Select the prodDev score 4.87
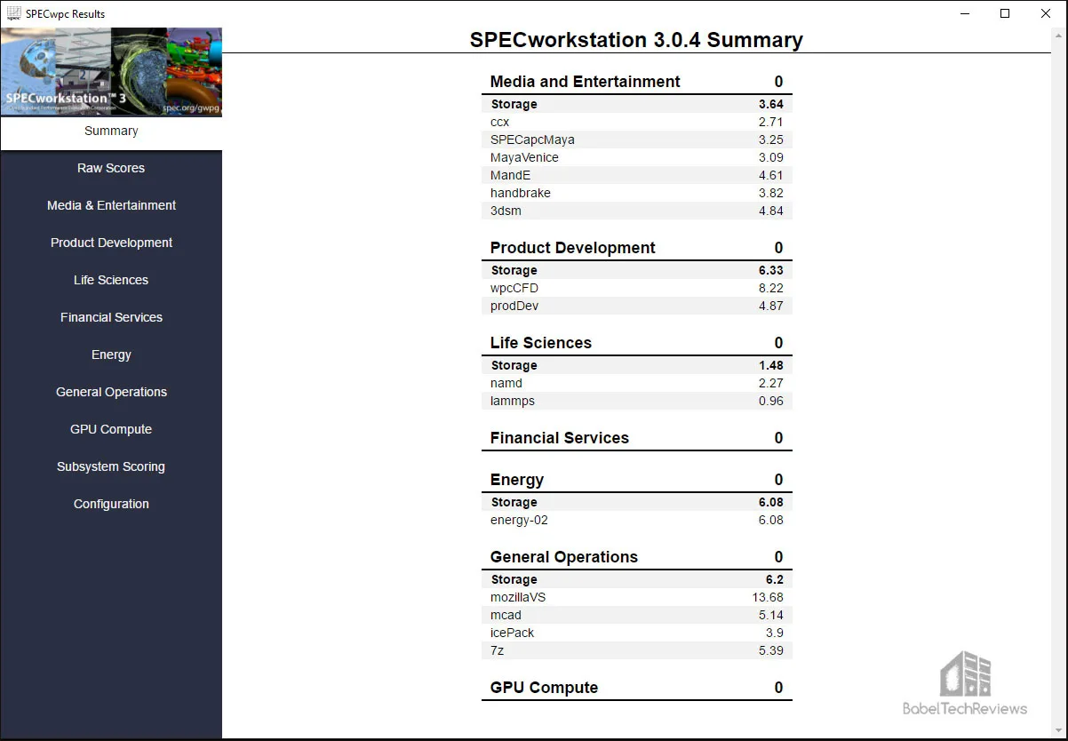The width and height of the screenshot is (1068, 741). [x=770, y=306]
